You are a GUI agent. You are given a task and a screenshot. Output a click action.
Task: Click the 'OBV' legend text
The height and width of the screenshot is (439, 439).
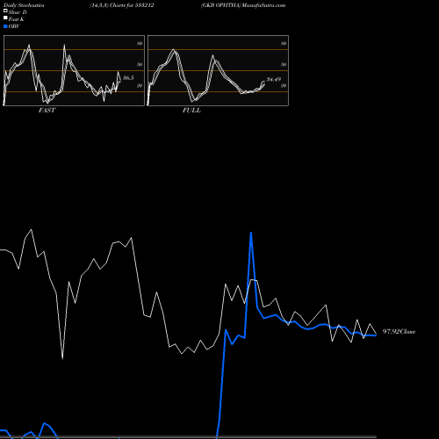point(14,26)
